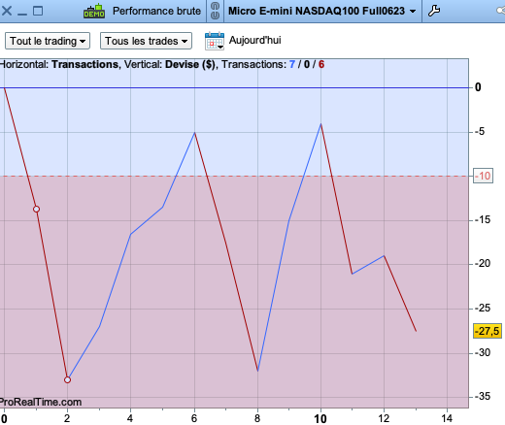This screenshot has height=425, width=505.
Task: Click the ProRealTime.com link
Action: (41, 402)
